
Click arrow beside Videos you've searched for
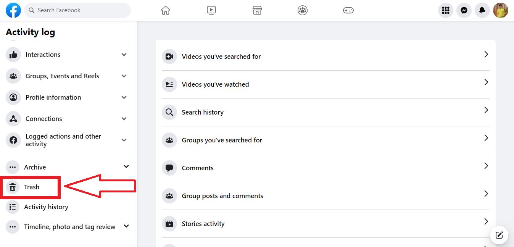(486, 54)
